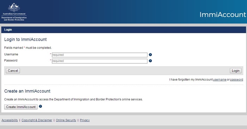Click the help icon beside the Username field
247x129 pixels.
click(150, 55)
